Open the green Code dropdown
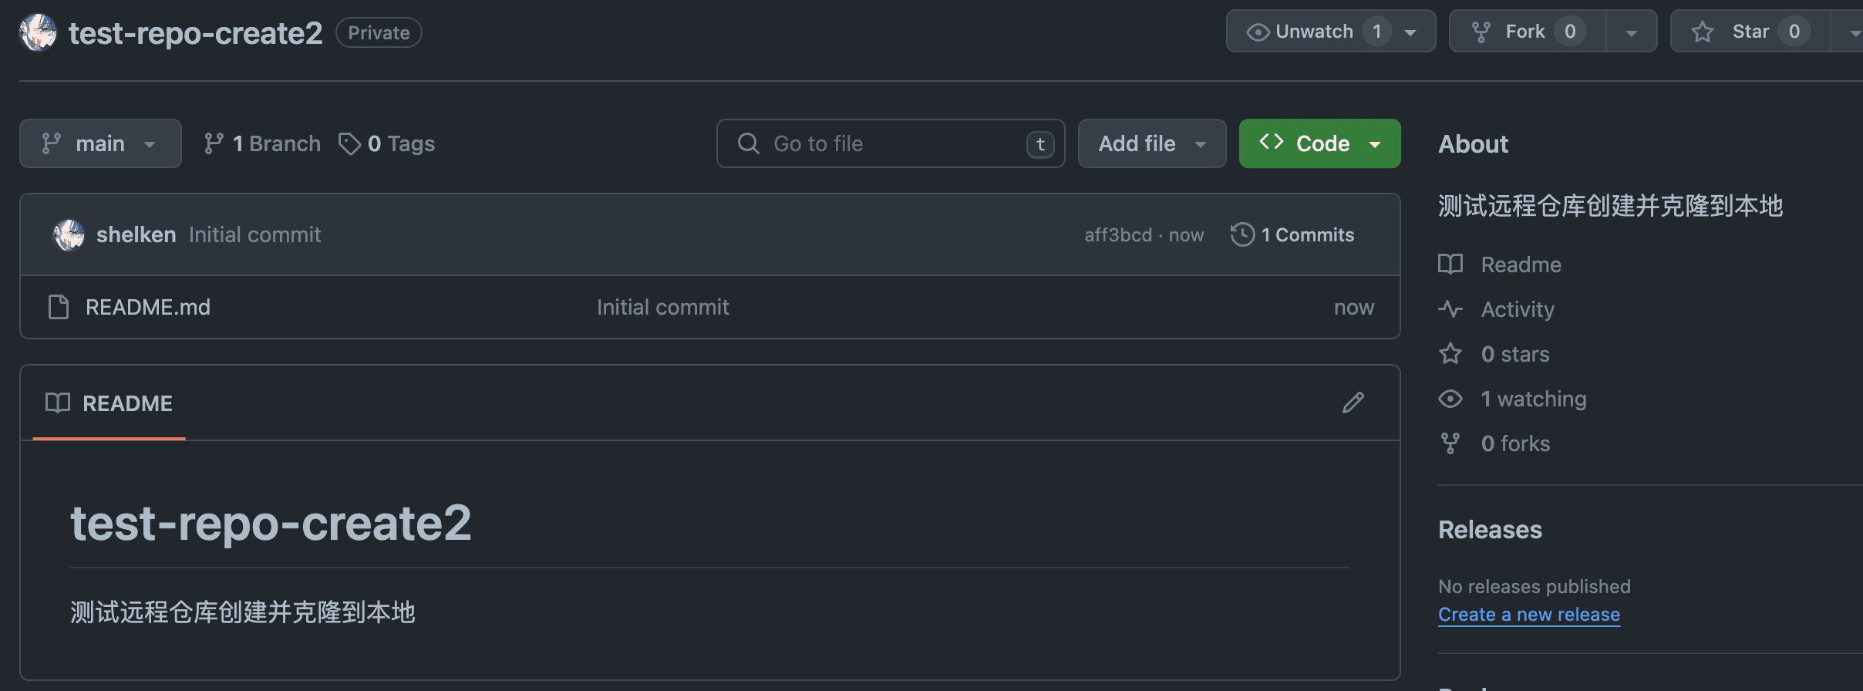The width and height of the screenshot is (1863, 691). (x=1319, y=143)
